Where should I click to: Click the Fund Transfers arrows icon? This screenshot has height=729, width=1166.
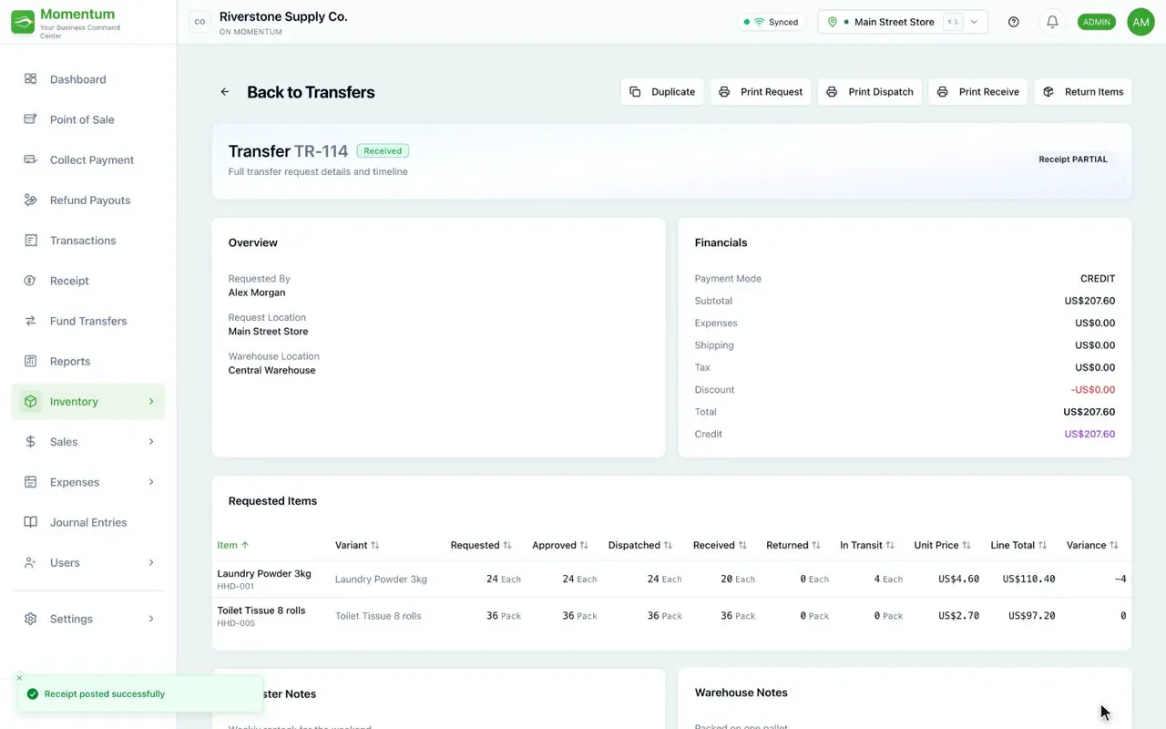tap(31, 321)
